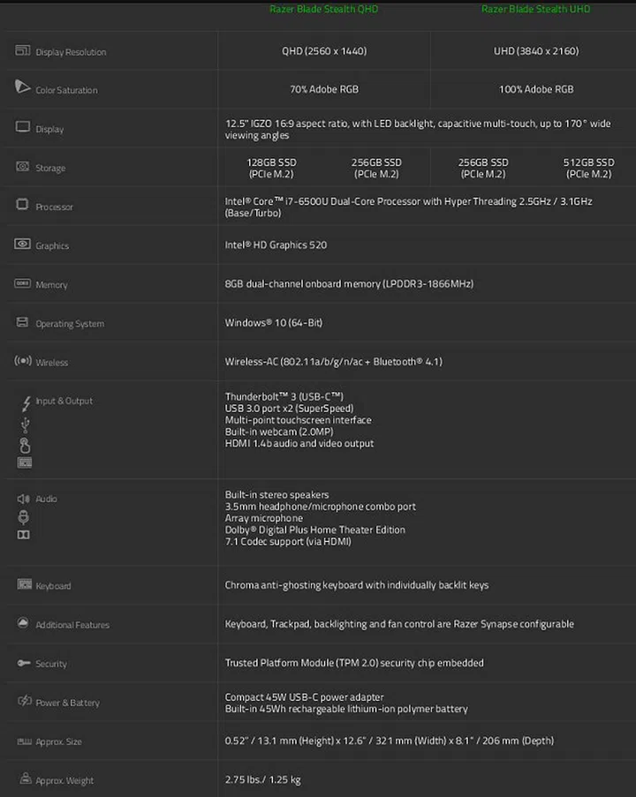Click the Storage drive icon
The height and width of the screenshot is (797, 636).
click(x=23, y=167)
